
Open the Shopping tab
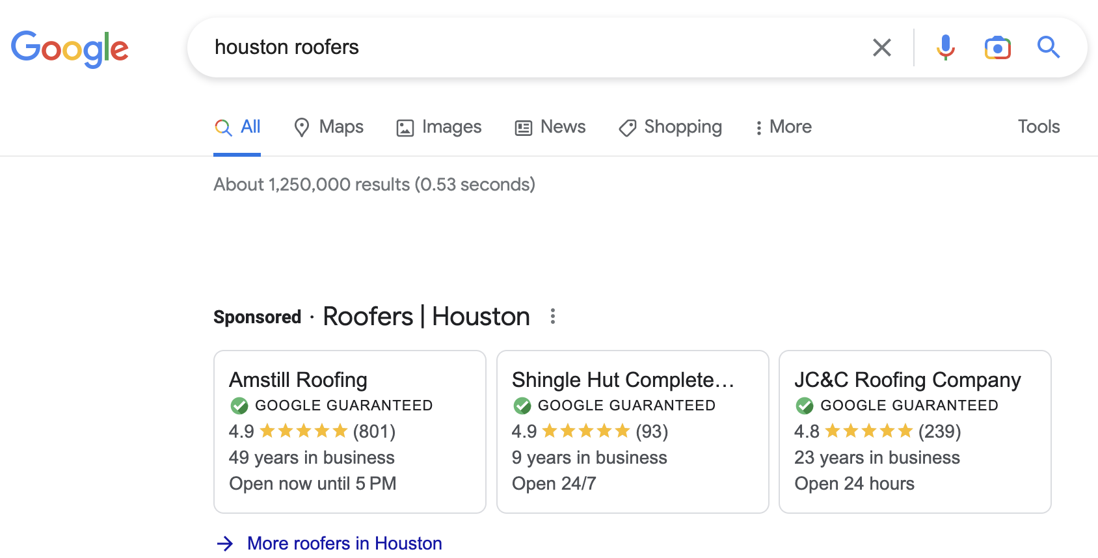[x=670, y=127]
